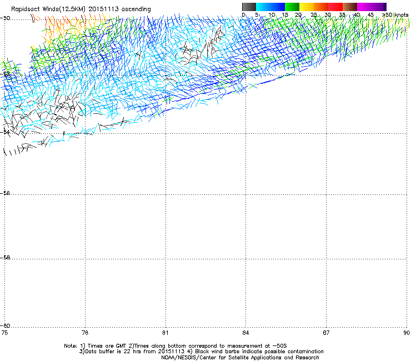Click the '84' longitude axis label
This screenshot has height=361, width=411.
(245, 333)
